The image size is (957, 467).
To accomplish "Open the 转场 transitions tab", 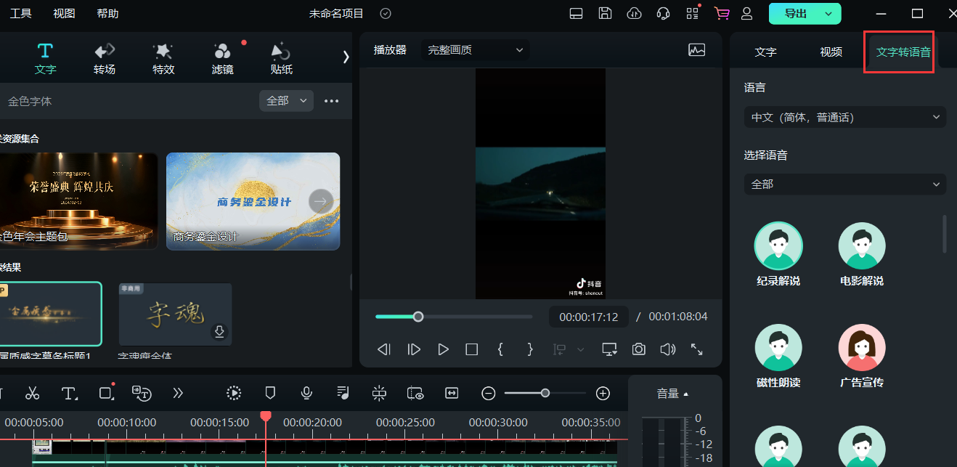I will coord(105,59).
